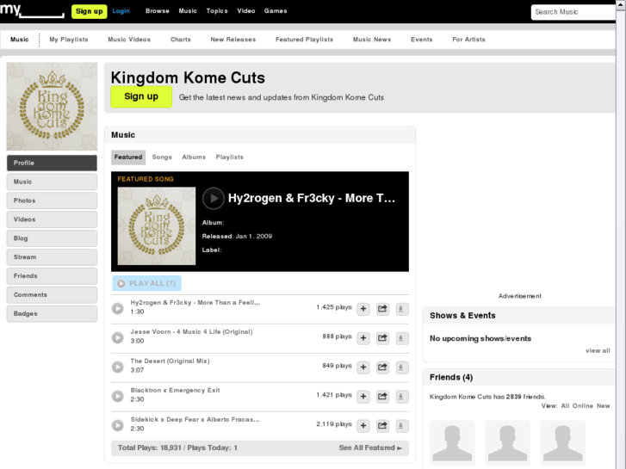
Task: View All friends link
Action: [x=565, y=405]
